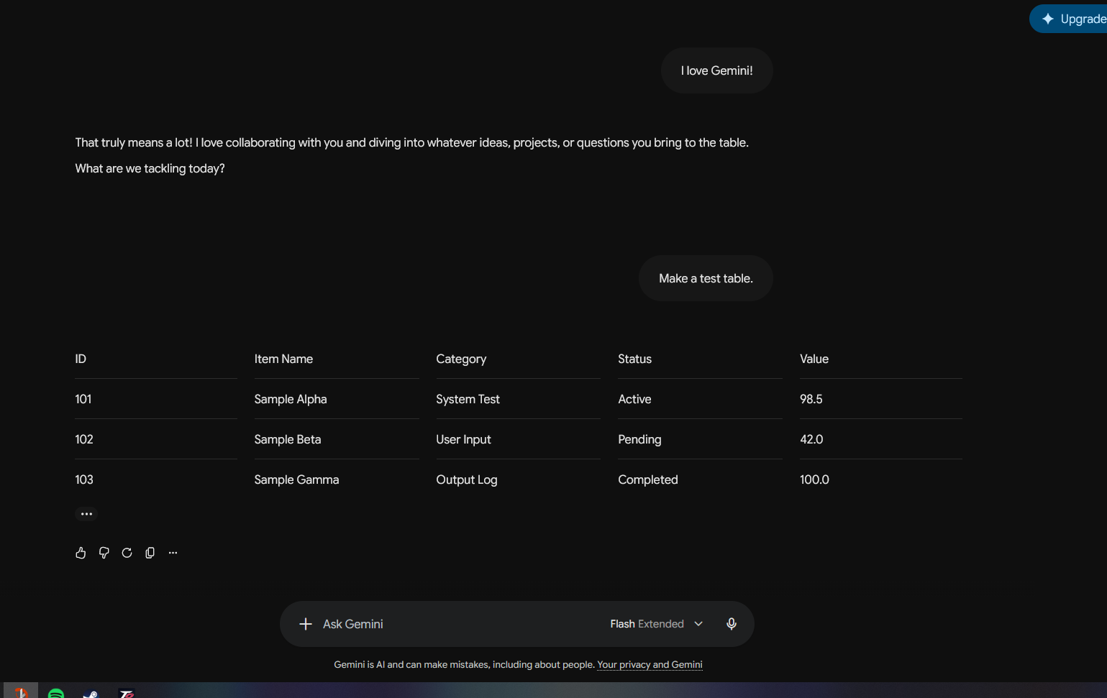The width and height of the screenshot is (1107, 698).
Task: Click the plus icon to add files
Action: [306, 624]
